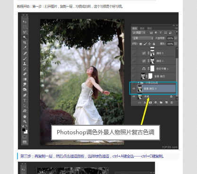
Task: Select the Eyedropper tool
Action: tap(25, 48)
